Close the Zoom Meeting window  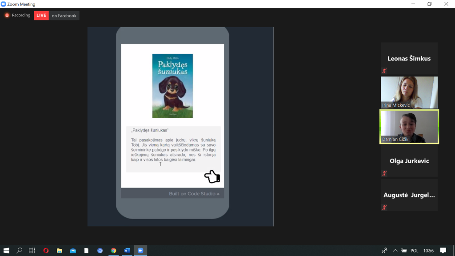click(446, 4)
